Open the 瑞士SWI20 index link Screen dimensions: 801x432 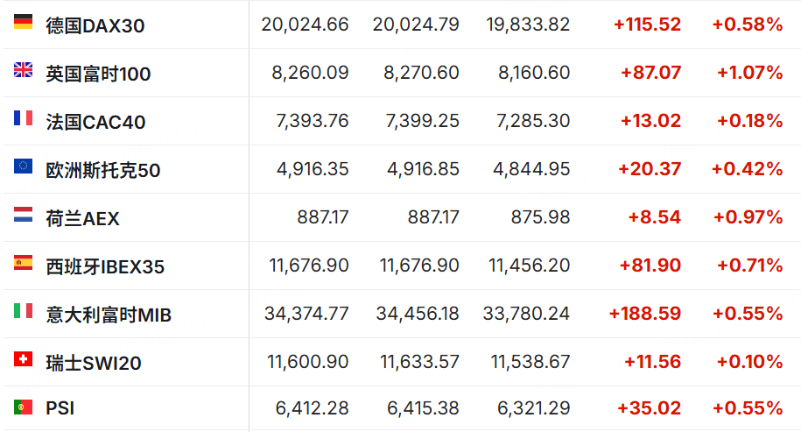pyautogui.click(x=94, y=364)
